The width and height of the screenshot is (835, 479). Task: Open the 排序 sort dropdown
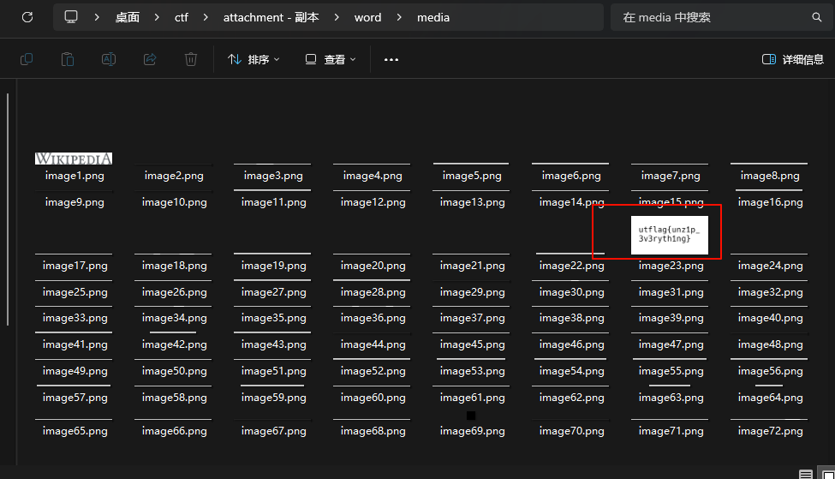tap(253, 59)
